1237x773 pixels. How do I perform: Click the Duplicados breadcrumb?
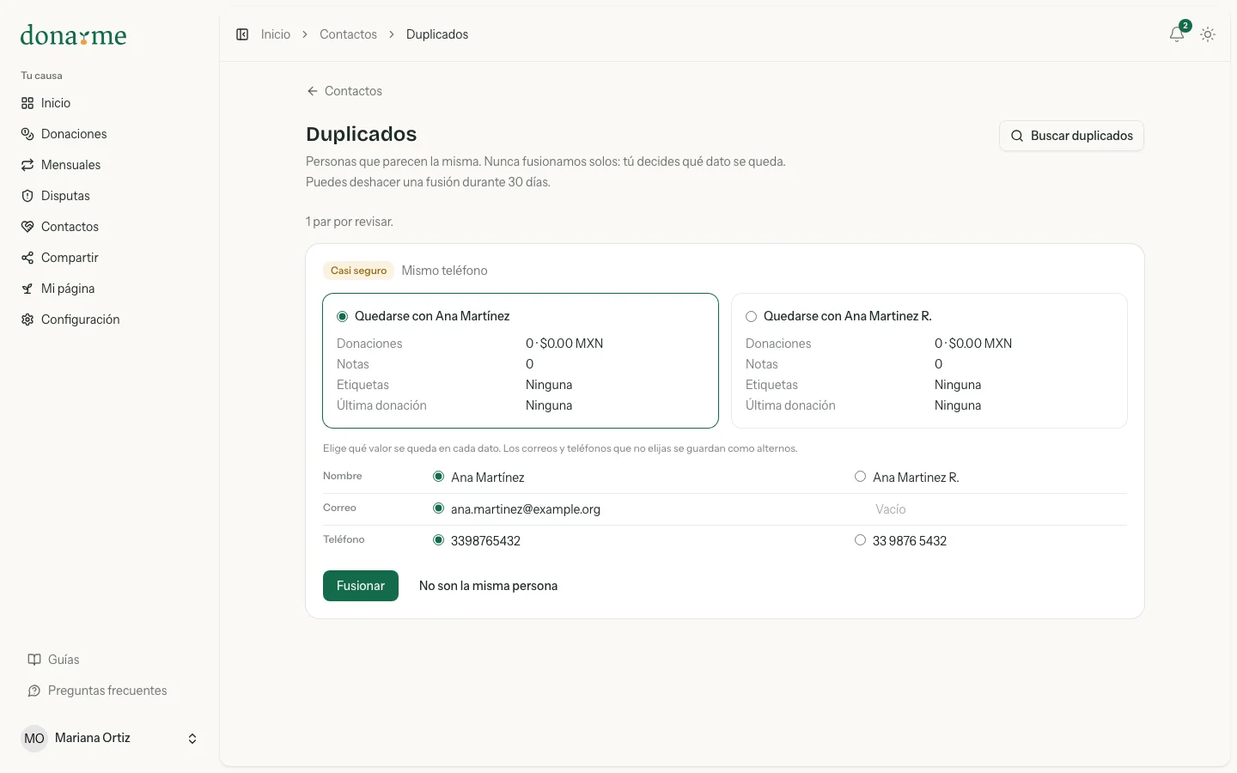(x=437, y=34)
